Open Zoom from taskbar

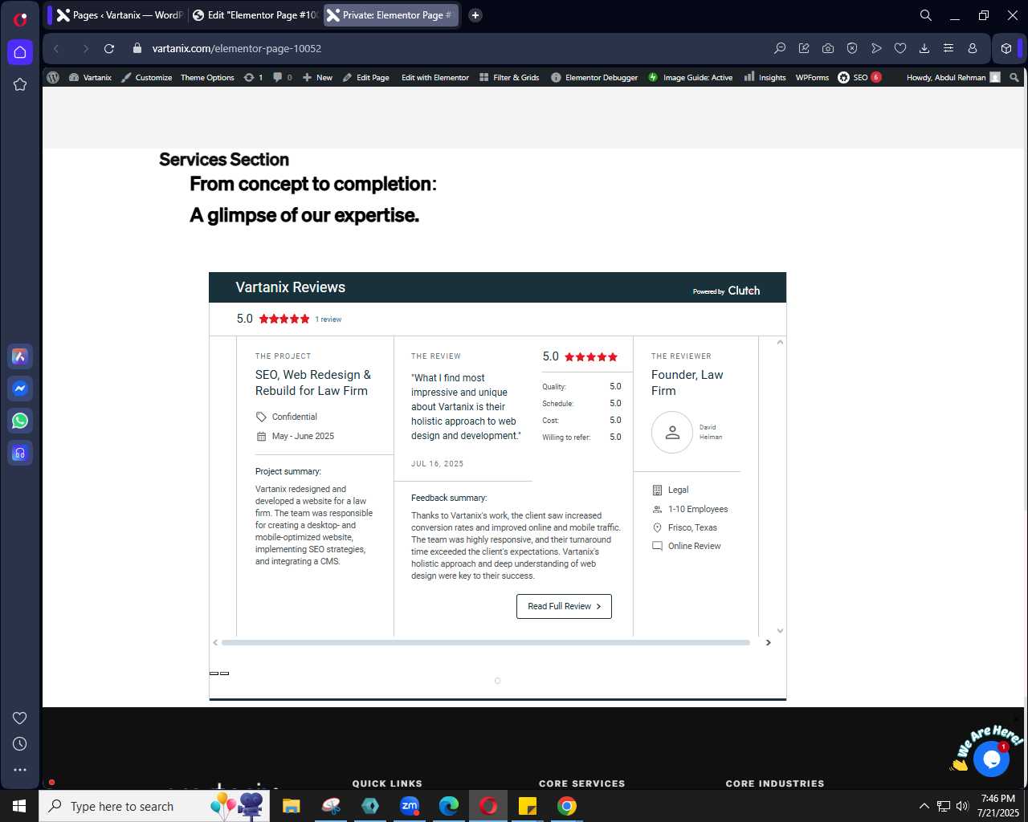(x=410, y=806)
